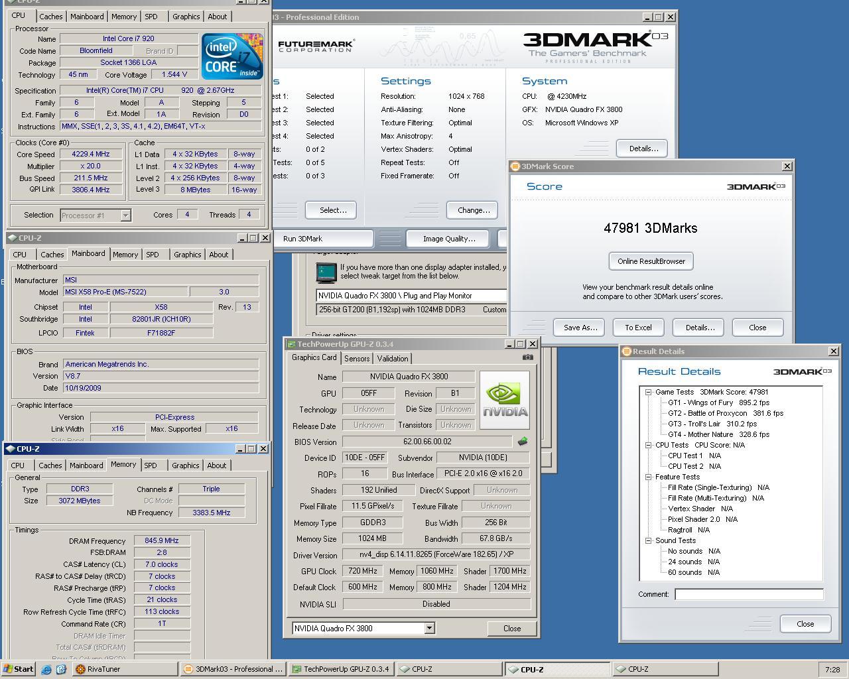Switch to the Validation tab in GPU-Z
The image size is (849, 679).
[393, 359]
